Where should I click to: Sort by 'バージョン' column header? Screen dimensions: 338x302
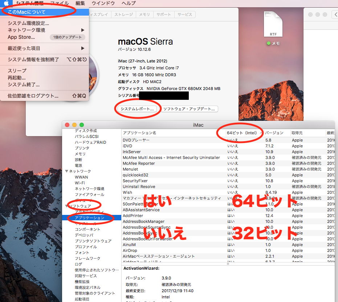(277, 133)
